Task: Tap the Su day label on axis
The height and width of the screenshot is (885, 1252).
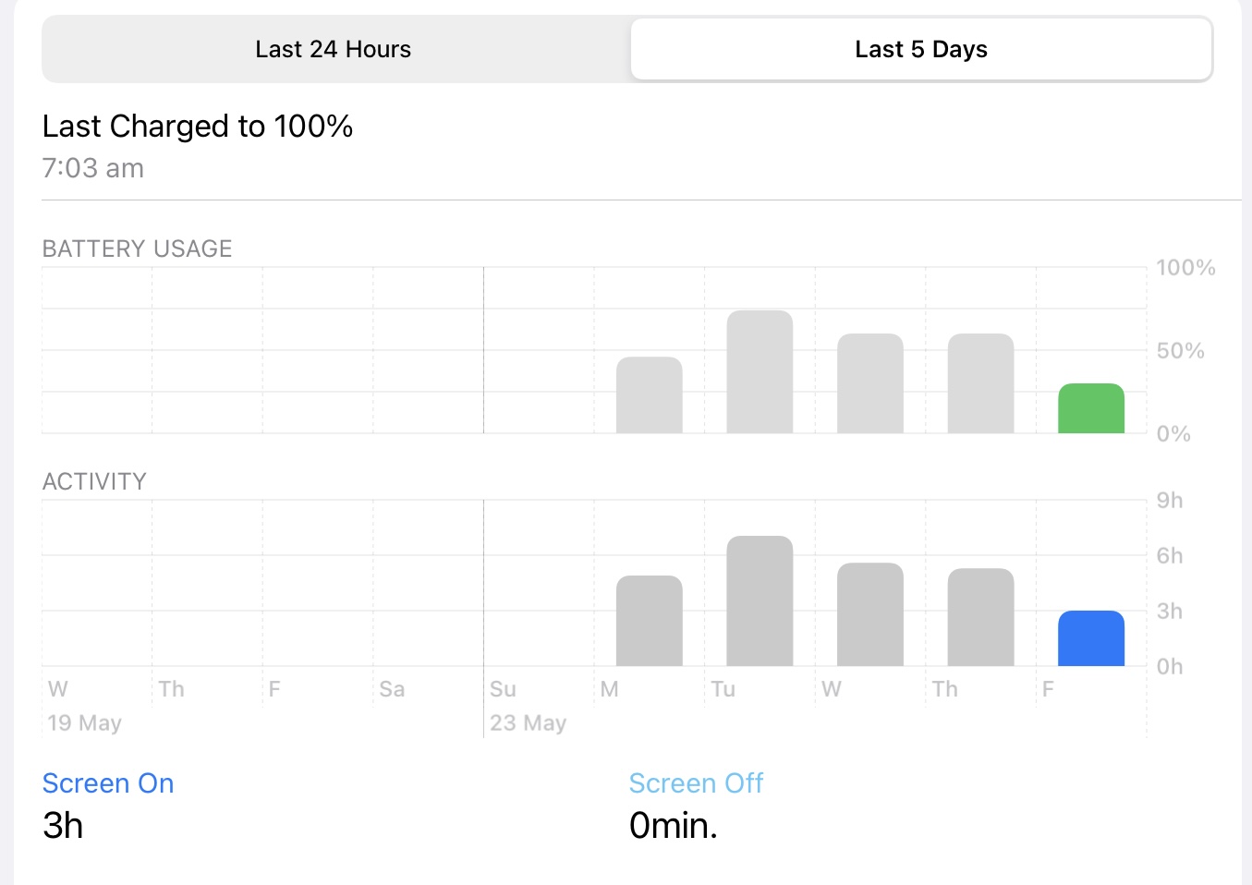Action: (503, 689)
